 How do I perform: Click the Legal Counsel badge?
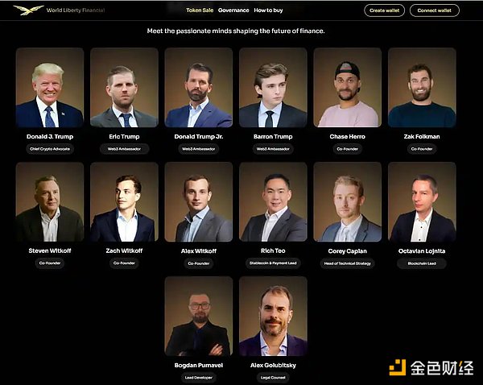click(x=273, y=378)
